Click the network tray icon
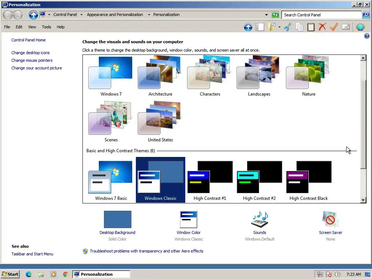The height and width of the screenshot is (279, 372). [320, 275]
